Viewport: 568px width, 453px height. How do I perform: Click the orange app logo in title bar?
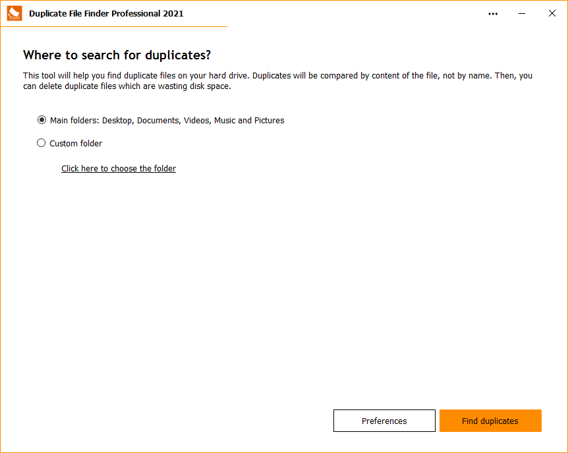14,13
